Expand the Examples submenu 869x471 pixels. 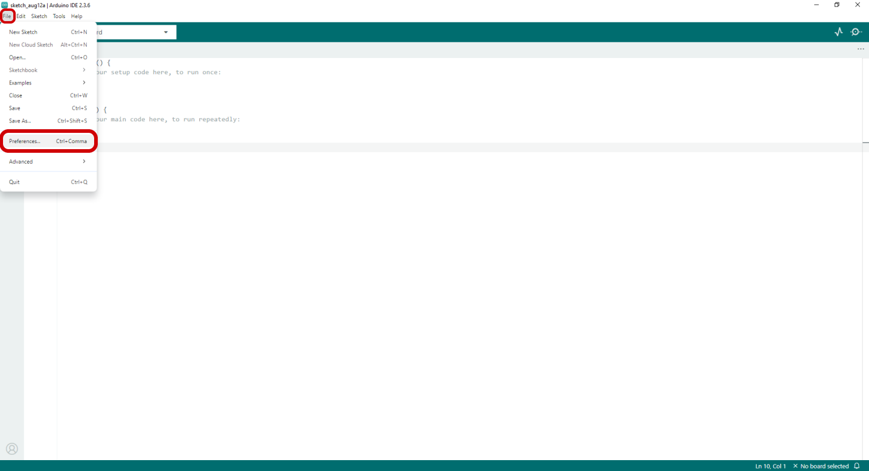(48, 83)
